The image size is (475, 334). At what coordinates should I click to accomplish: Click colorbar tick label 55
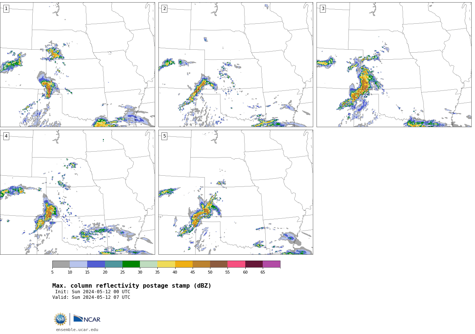tap(227, 272)
